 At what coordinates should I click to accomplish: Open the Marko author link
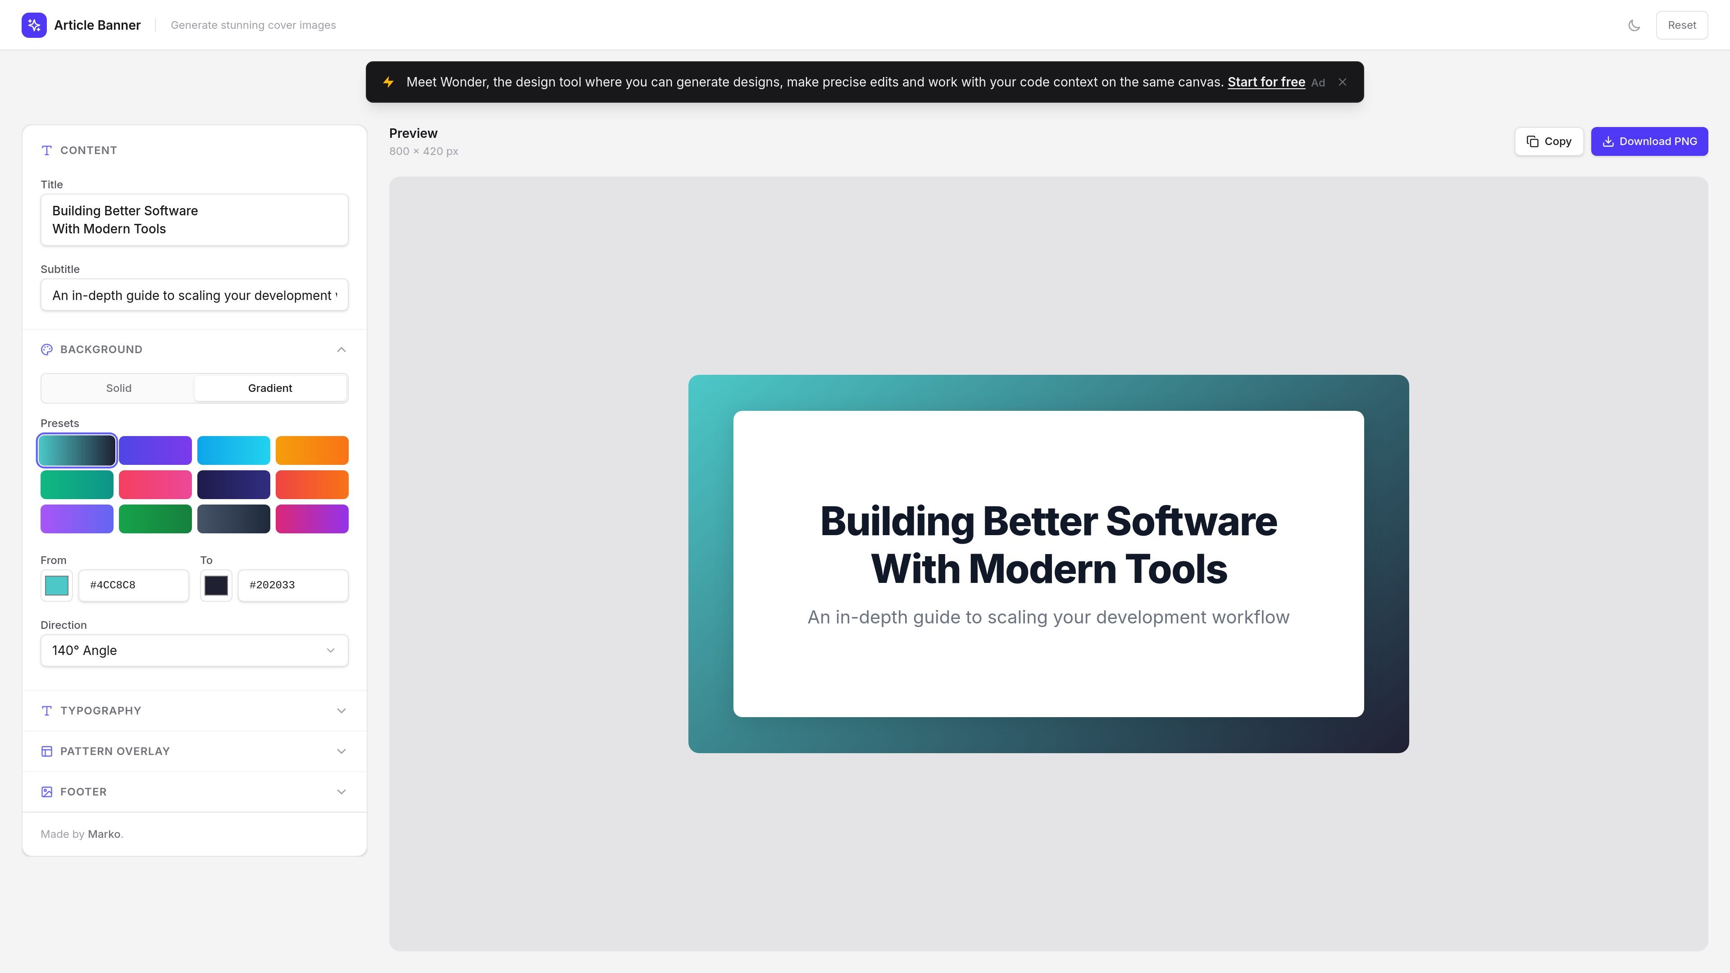coord(104,834)
